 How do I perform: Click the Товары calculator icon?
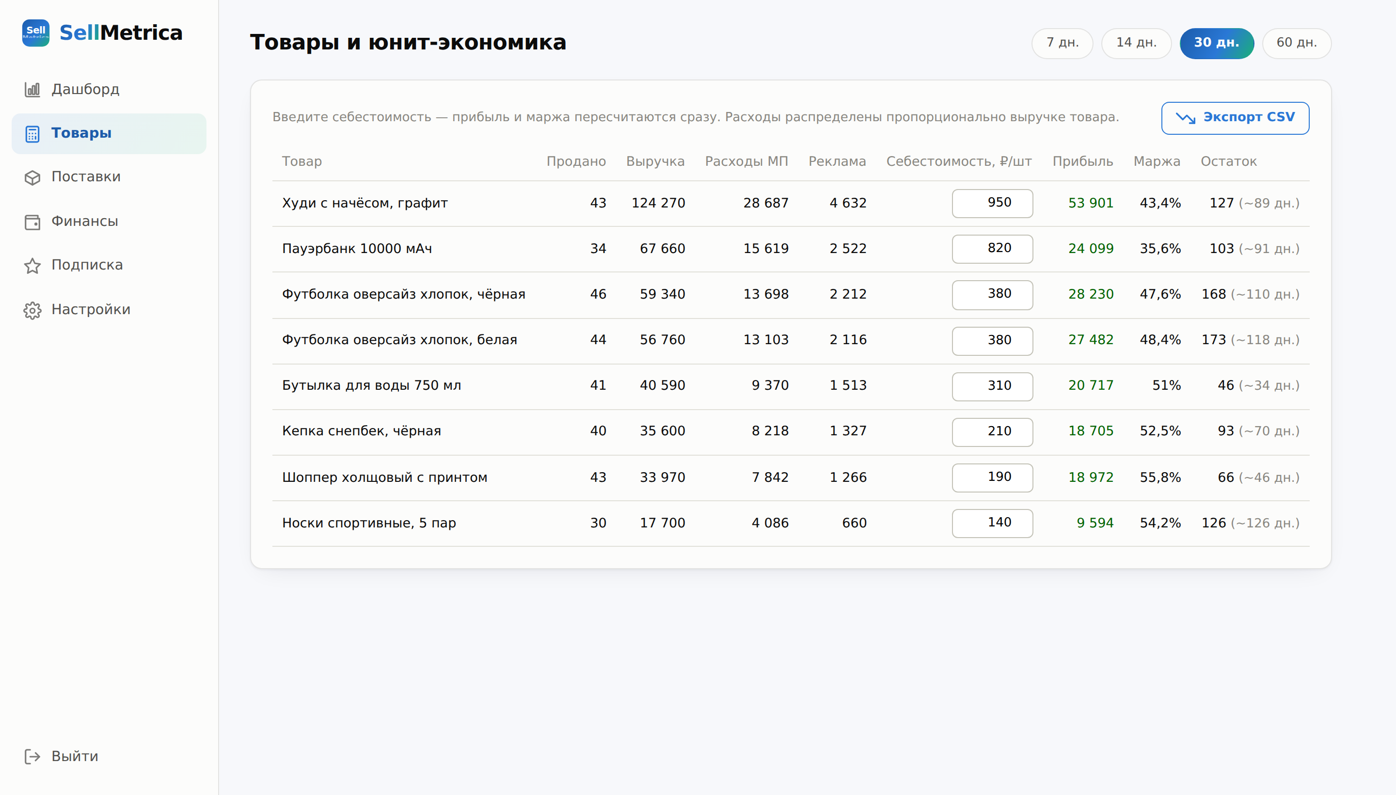[x=32, y=134]
